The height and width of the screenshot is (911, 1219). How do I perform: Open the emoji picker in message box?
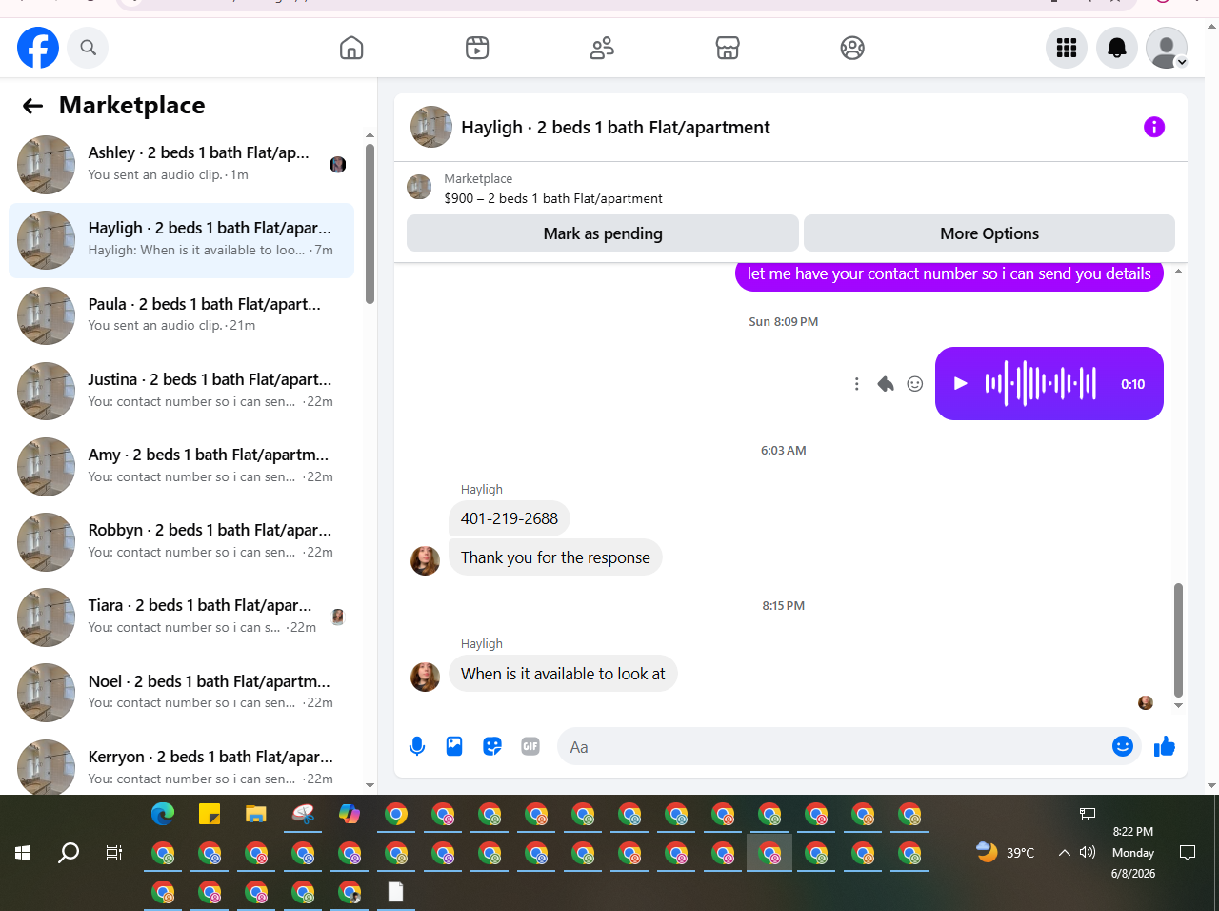click(1123, 746)
